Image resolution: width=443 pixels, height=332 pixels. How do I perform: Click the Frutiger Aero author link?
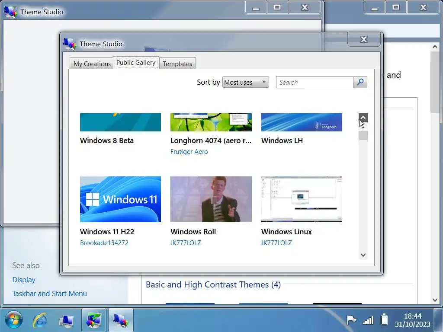coord(189,152)
